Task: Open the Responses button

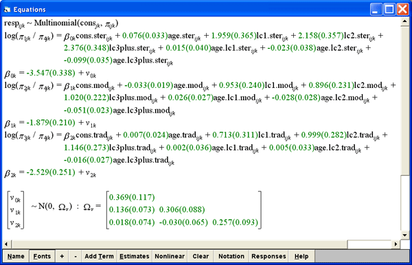Action: pyautogui.click(x=268, y=256)
